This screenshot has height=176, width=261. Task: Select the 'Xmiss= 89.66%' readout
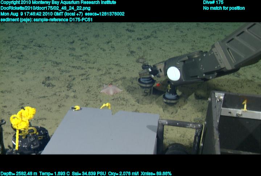156,174
